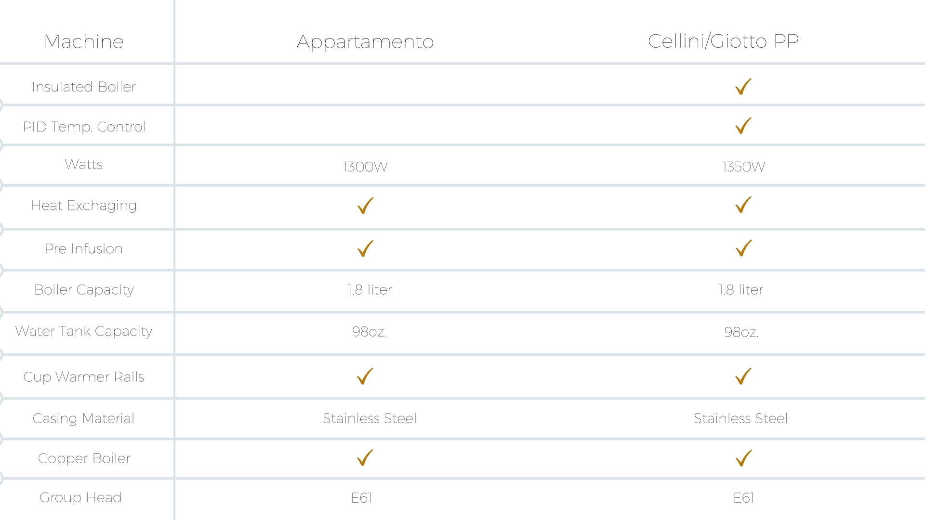
Task: Select the 1300W value under Appartamento
Action: coord(365,167)
